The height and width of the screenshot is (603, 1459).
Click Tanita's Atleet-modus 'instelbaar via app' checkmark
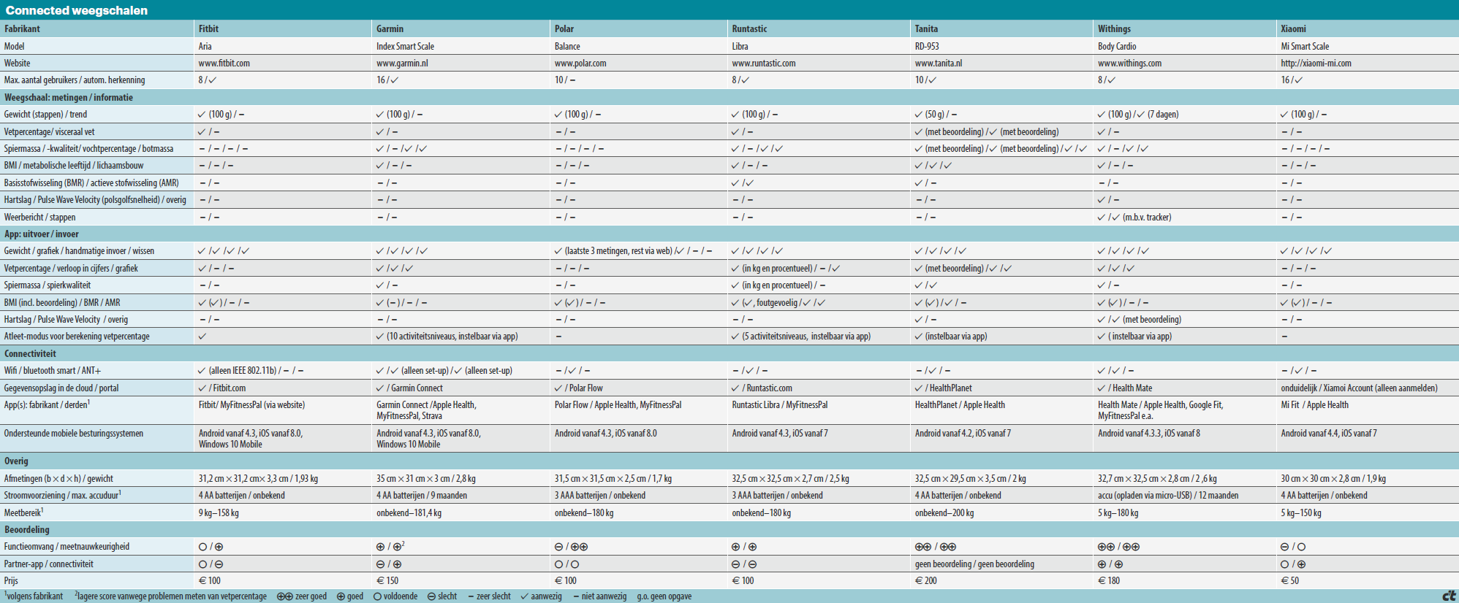click(919, 337)
